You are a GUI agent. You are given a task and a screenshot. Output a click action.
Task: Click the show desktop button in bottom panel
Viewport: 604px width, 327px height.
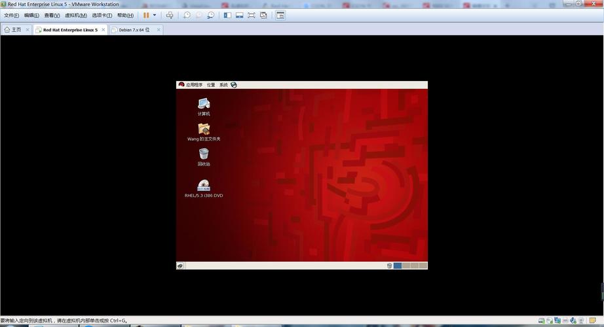click(180, 266)
